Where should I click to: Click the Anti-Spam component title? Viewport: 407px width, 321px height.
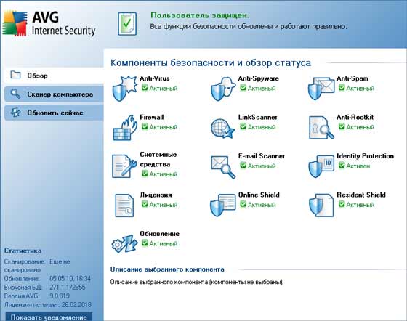(x=352, y=78)
